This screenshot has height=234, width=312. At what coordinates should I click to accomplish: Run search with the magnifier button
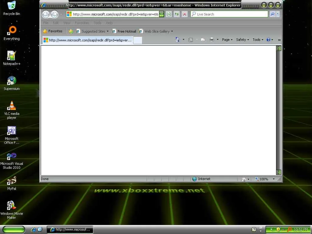pos(272,14)
